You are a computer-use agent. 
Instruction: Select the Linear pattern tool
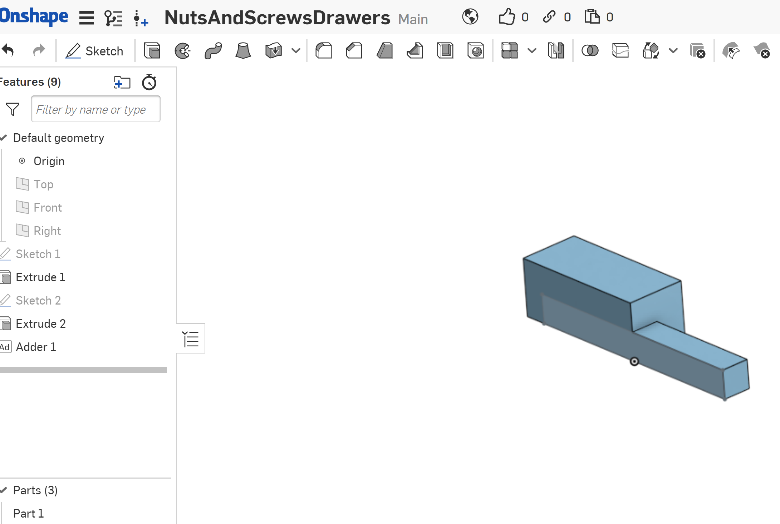click(510, 50)
